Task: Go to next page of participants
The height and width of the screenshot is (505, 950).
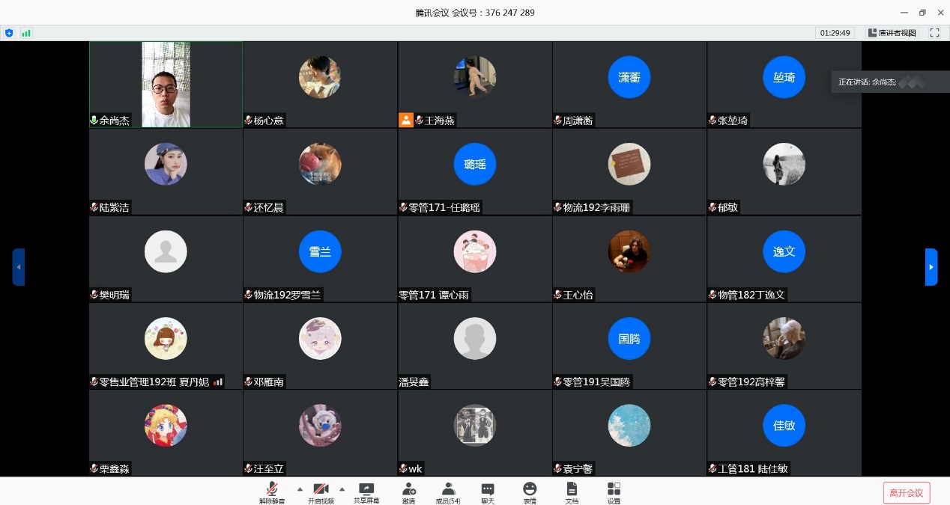Action: point(931,267)
